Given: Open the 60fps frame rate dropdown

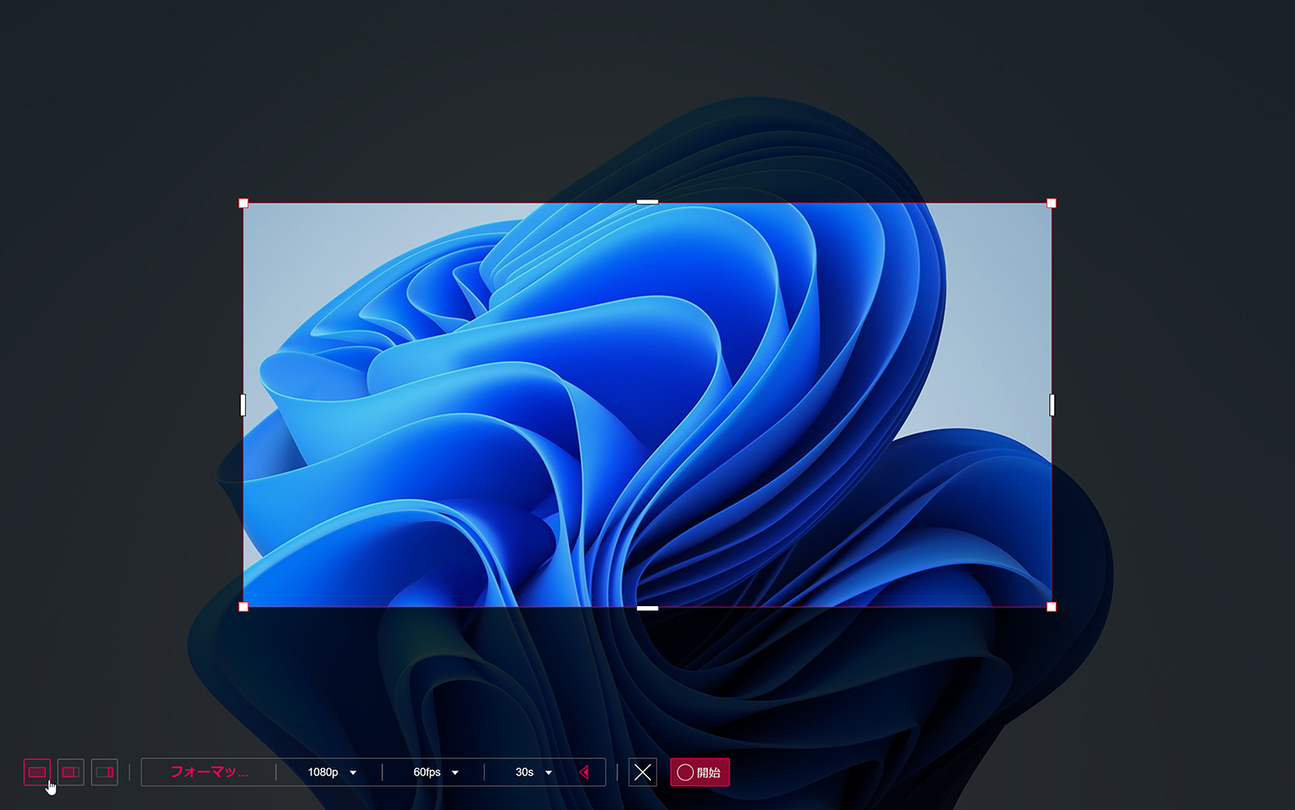Looking at the screenshot, I should [435, 772].
